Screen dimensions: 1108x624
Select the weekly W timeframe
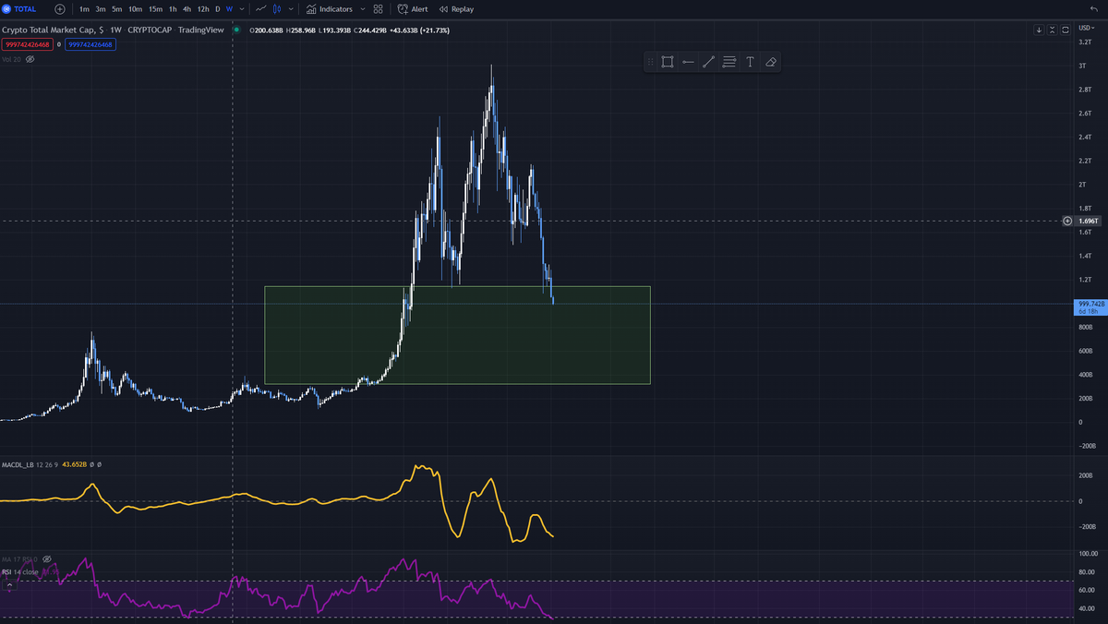(229, 8)
